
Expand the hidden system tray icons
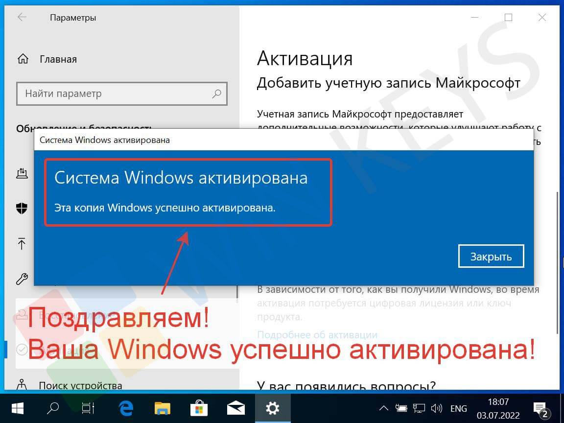coord(384,408)
